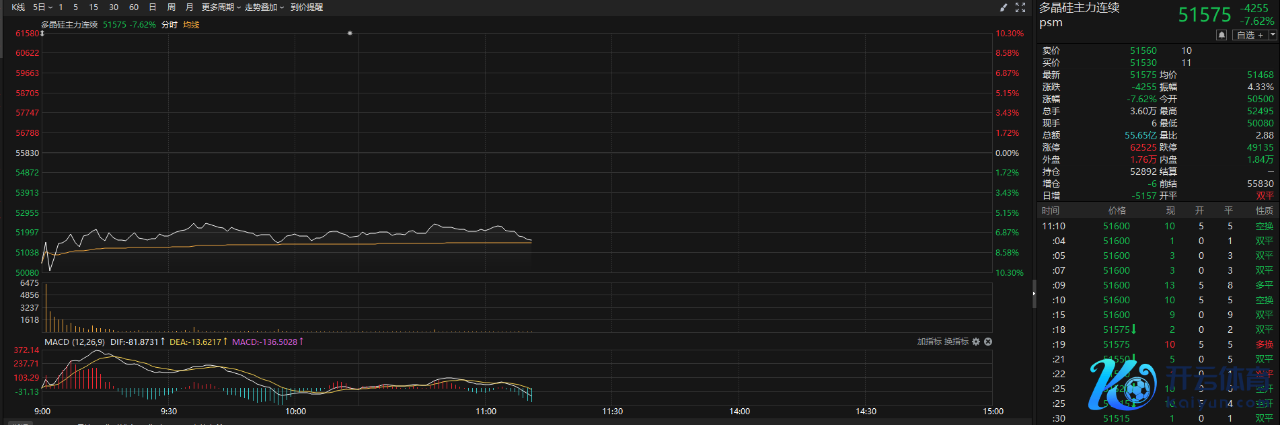This screenshot has height=425, width=1280.
Task: Open dropdown arrow beside 自选 button
Action: [x=1273, y=35]
